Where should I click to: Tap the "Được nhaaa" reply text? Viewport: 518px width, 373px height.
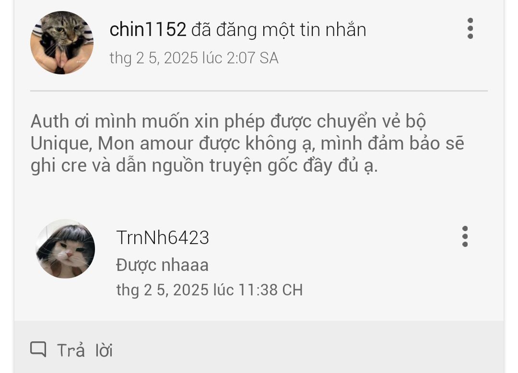162,265
